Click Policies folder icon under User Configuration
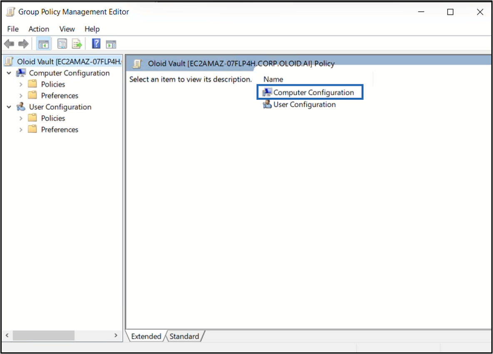Screen dimensions: 493x354 (32, 118)
